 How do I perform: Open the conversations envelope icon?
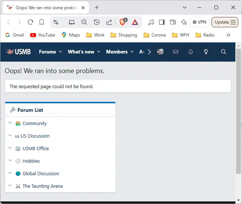click(x=175, y=52)
